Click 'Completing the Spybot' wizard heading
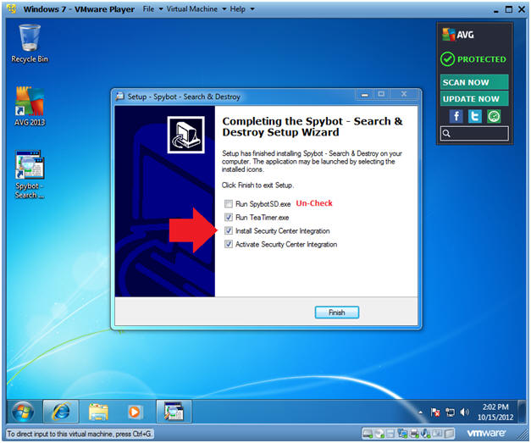The width and height of the screenshot is (531, 443). click(312, 126)
